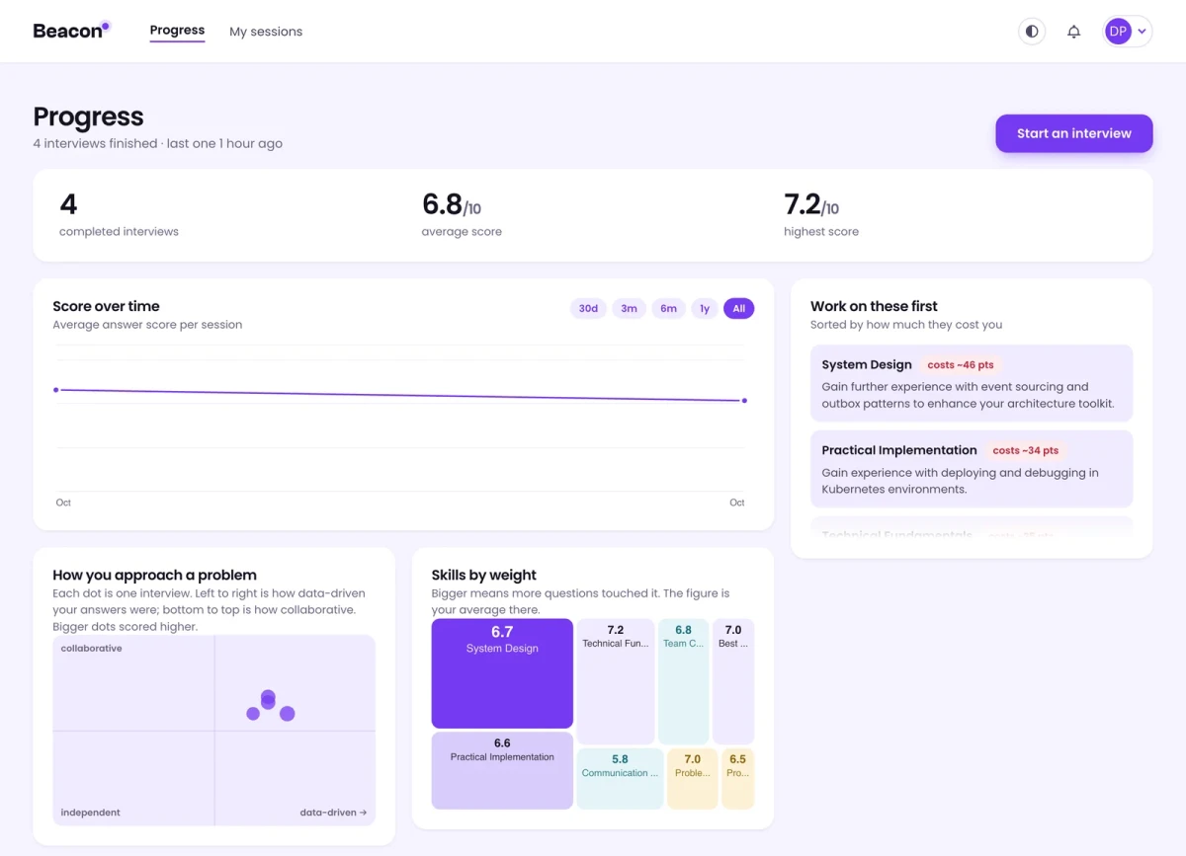This screenshot has width=1186, height=856.
Task: Select the Communication 5.8 tile
Action: tap(620, 778)
